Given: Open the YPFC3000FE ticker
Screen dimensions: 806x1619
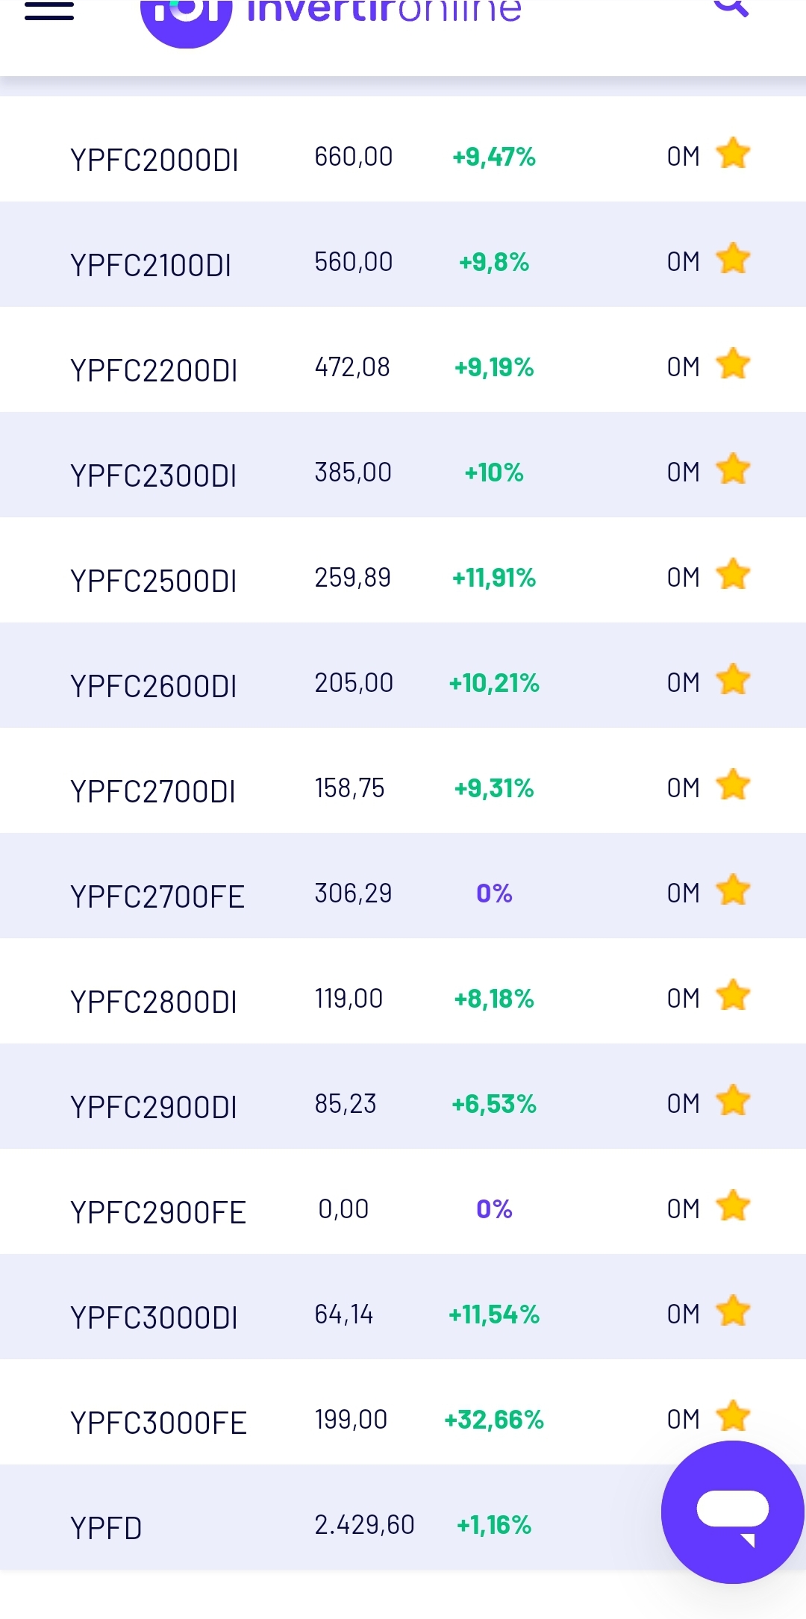Looking at the screenshot, I should click(x=158, y=1423).
